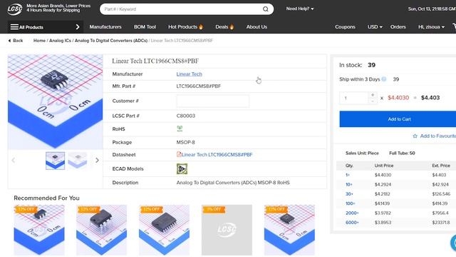Select the 2000+ quantity price tier
The height and width of the screenshot is (257, 456).
tap(352, 213)
